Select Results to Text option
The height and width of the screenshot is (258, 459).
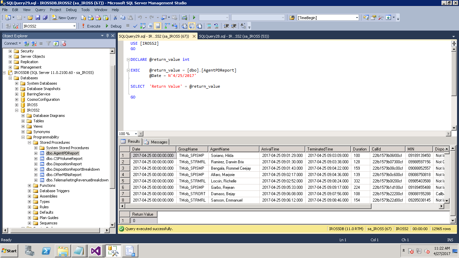pyautogui.click(x=184, y=26)
